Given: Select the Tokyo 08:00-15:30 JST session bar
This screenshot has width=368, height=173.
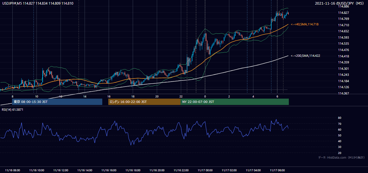Looking at the screenshot, I should tap(57, 102).
